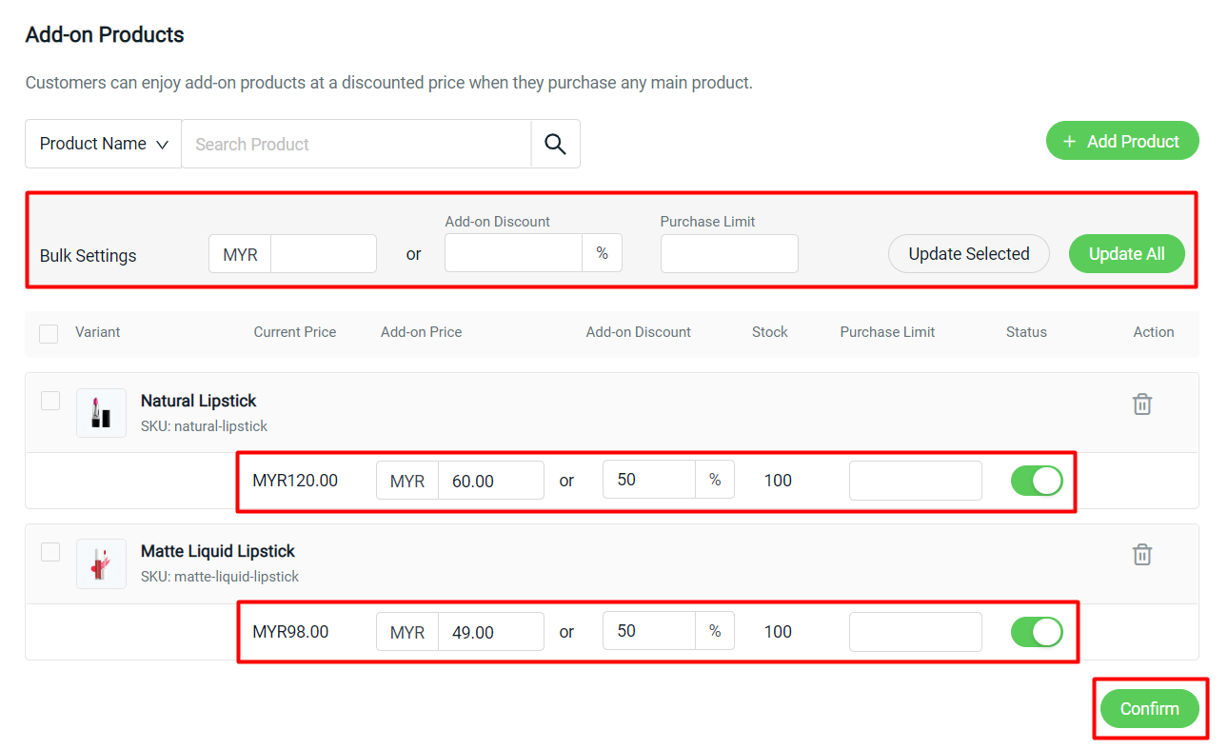
Task: Open the Product Name search filter dropdown
Action: tap(103, 143)
